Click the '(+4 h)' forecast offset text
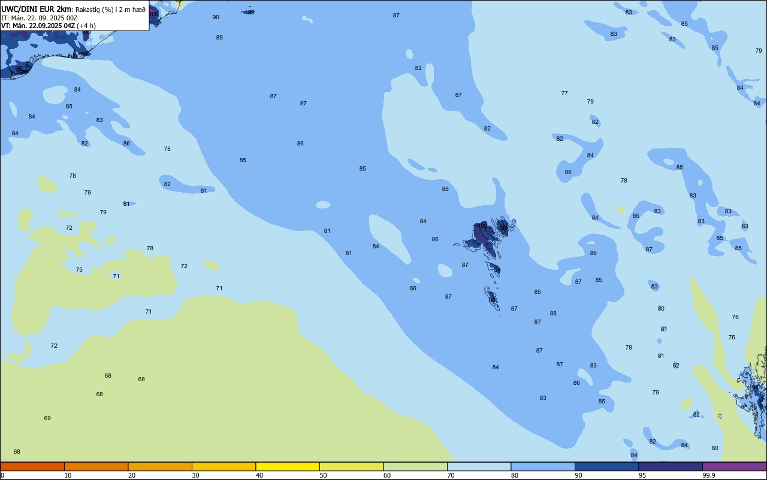767x480 pixels. pos(86,26)
